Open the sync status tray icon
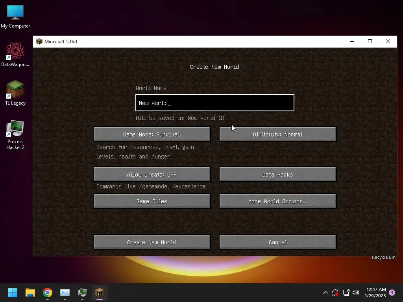The width and height of the screenshot is (403, 302). pos(335,293)
